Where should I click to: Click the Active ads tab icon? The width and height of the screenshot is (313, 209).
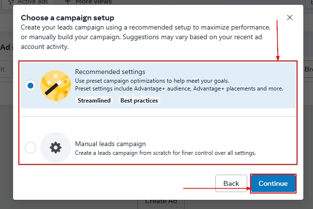pyautogui.click(x=11, y=2)
